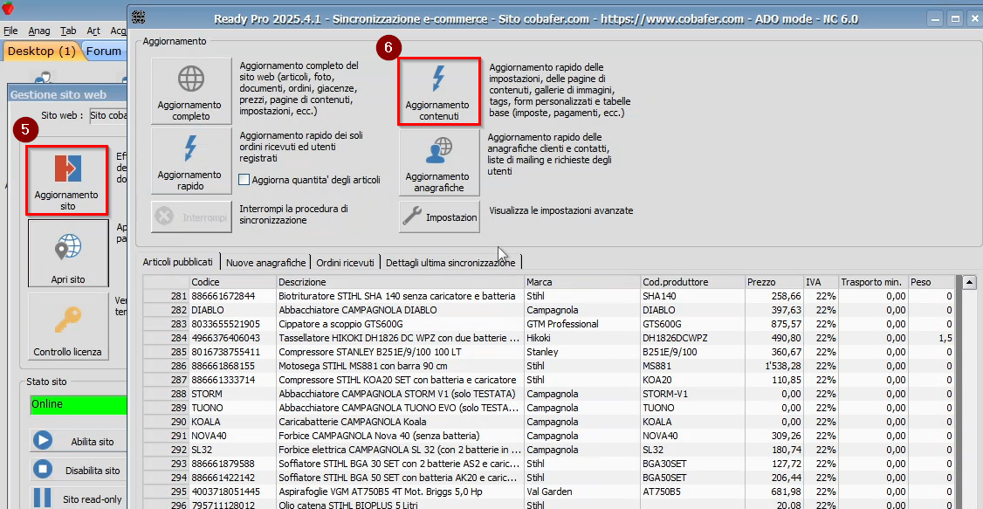The image size is (983, 509).
Task: Open the Tab menu
Action: click(x=68, y=31)
